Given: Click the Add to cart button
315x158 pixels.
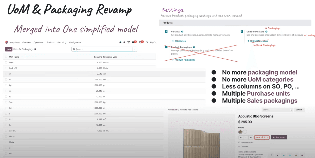Looking at the screenshot, I should (x=279, y=137).
